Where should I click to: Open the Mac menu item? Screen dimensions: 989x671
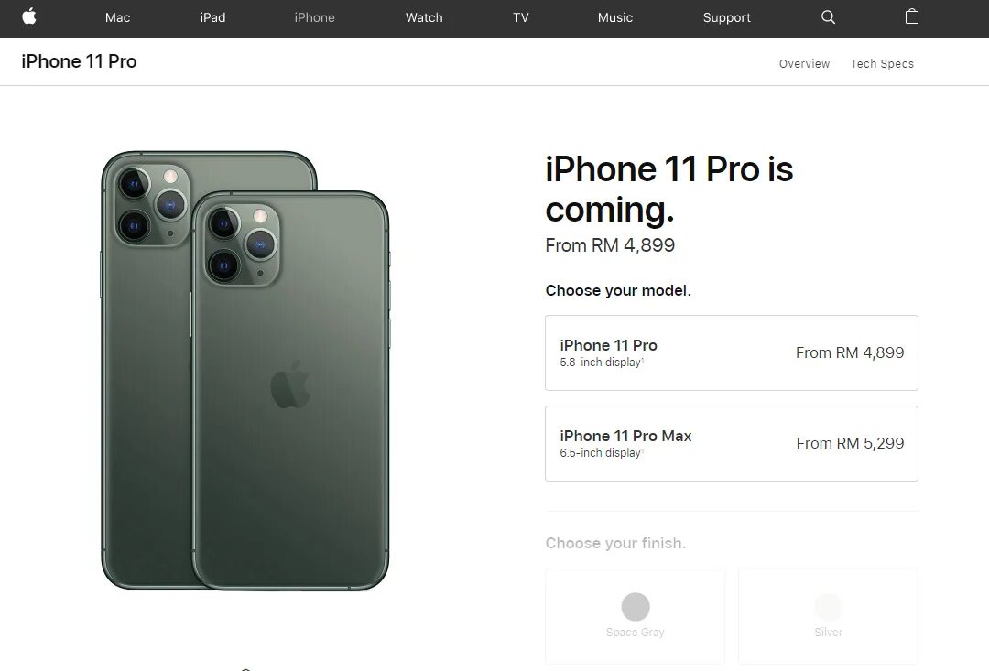117,17
